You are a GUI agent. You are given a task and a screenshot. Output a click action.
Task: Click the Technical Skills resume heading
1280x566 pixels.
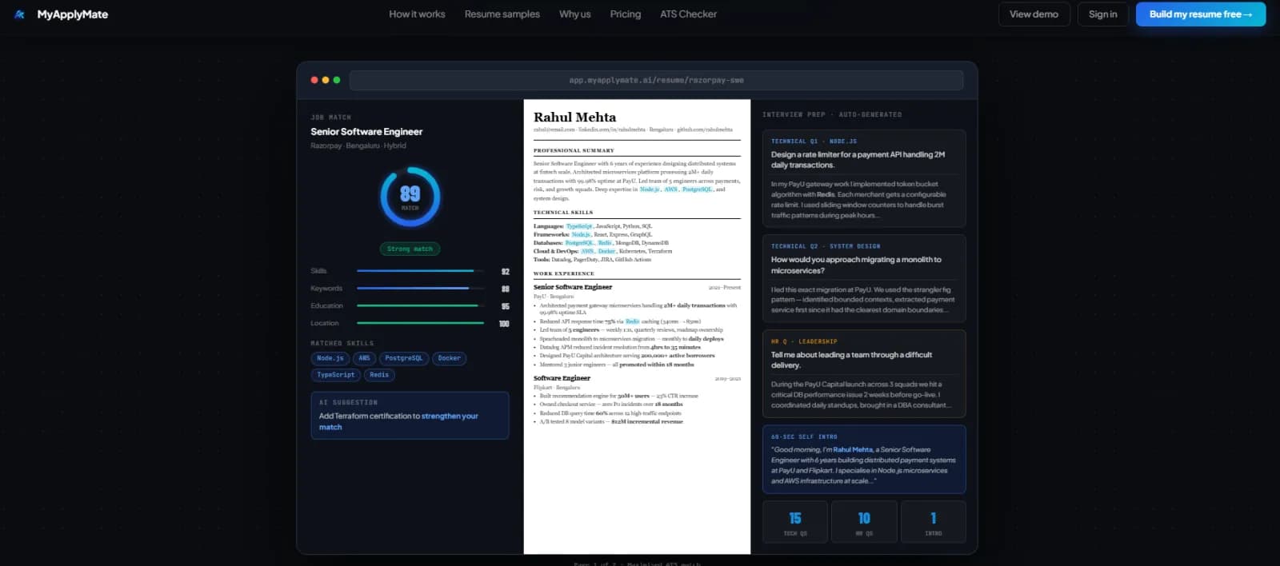click(x=563, y=213)
